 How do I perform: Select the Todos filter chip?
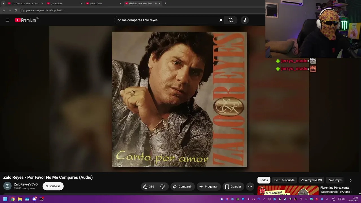click(x=264, y=180)
